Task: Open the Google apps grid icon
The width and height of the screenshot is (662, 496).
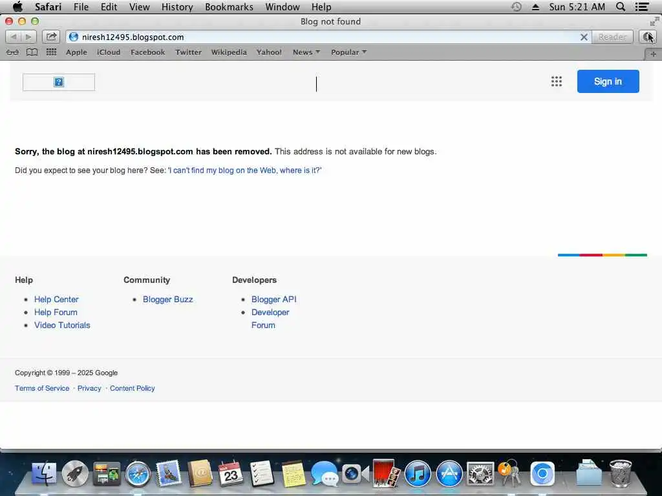Action: (557, 81)
